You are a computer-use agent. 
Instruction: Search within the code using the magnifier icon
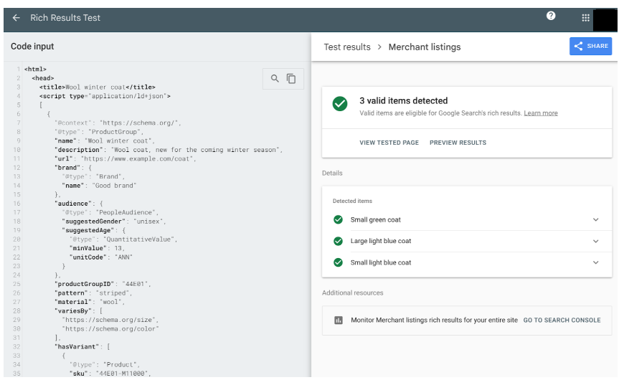275,78
